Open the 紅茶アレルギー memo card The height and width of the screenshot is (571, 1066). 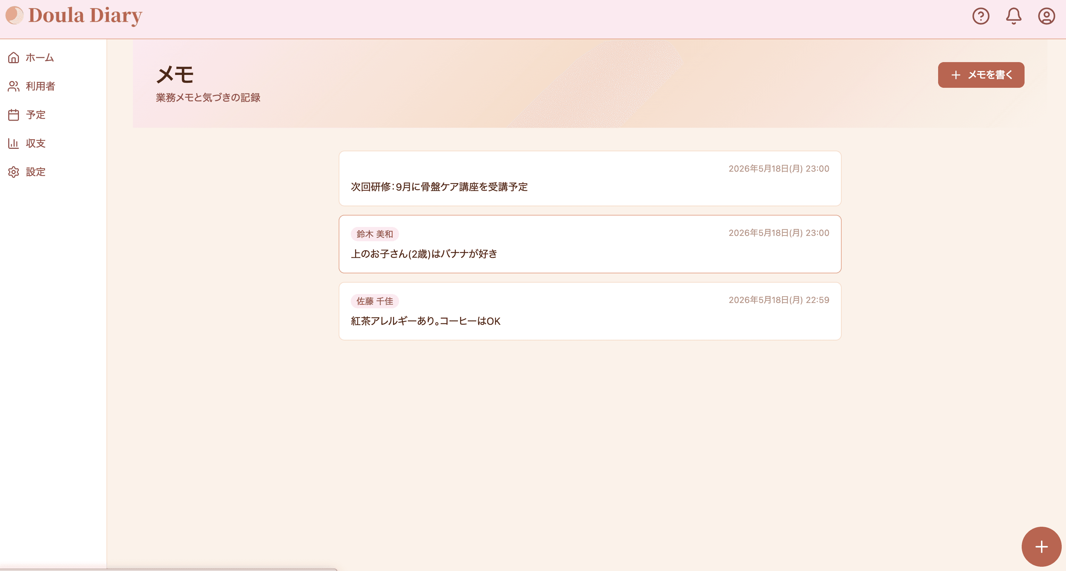point(590,311)
